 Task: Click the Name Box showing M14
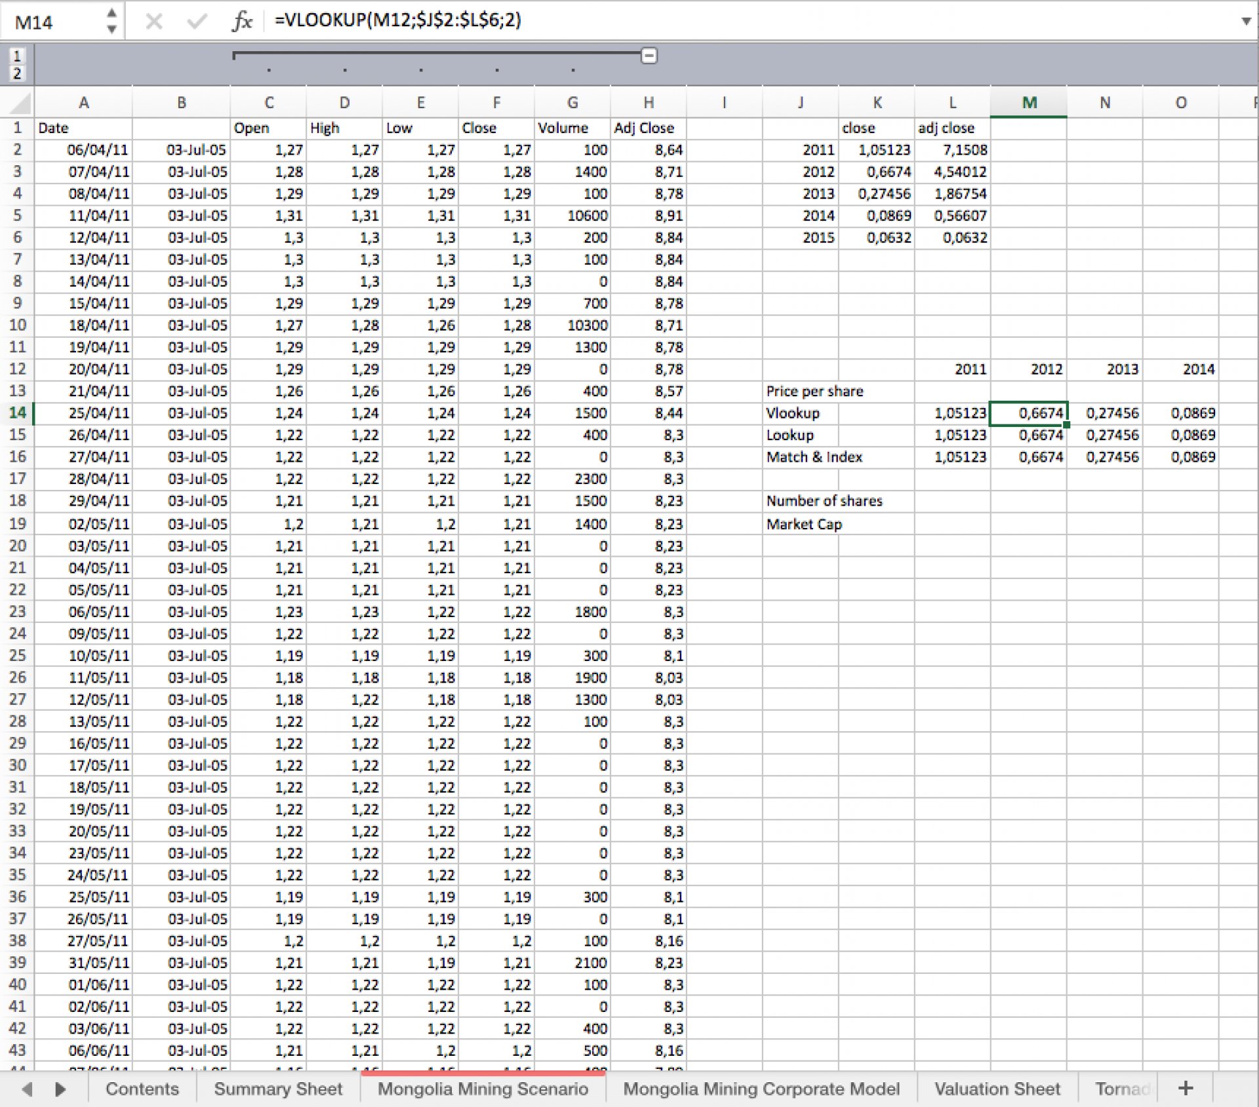point(52,22)
